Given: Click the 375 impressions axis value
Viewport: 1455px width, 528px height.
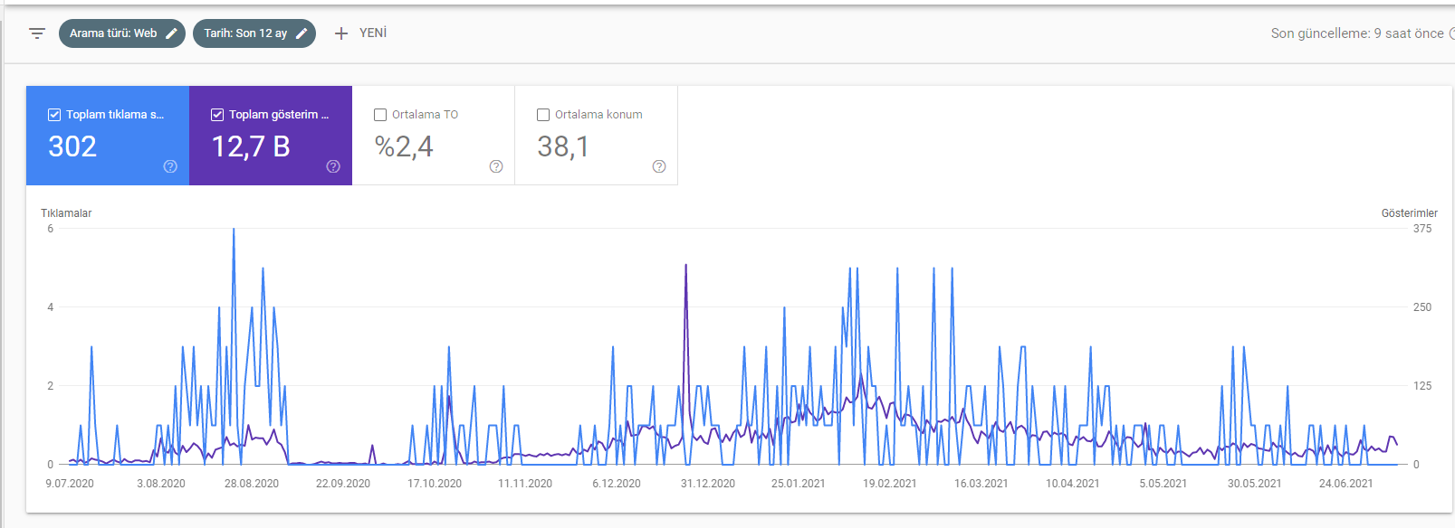Looking at the screenshot, I should pos(1422,229).
